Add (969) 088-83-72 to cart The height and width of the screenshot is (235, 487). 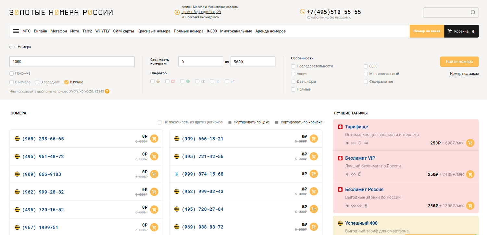click(314, 227)
